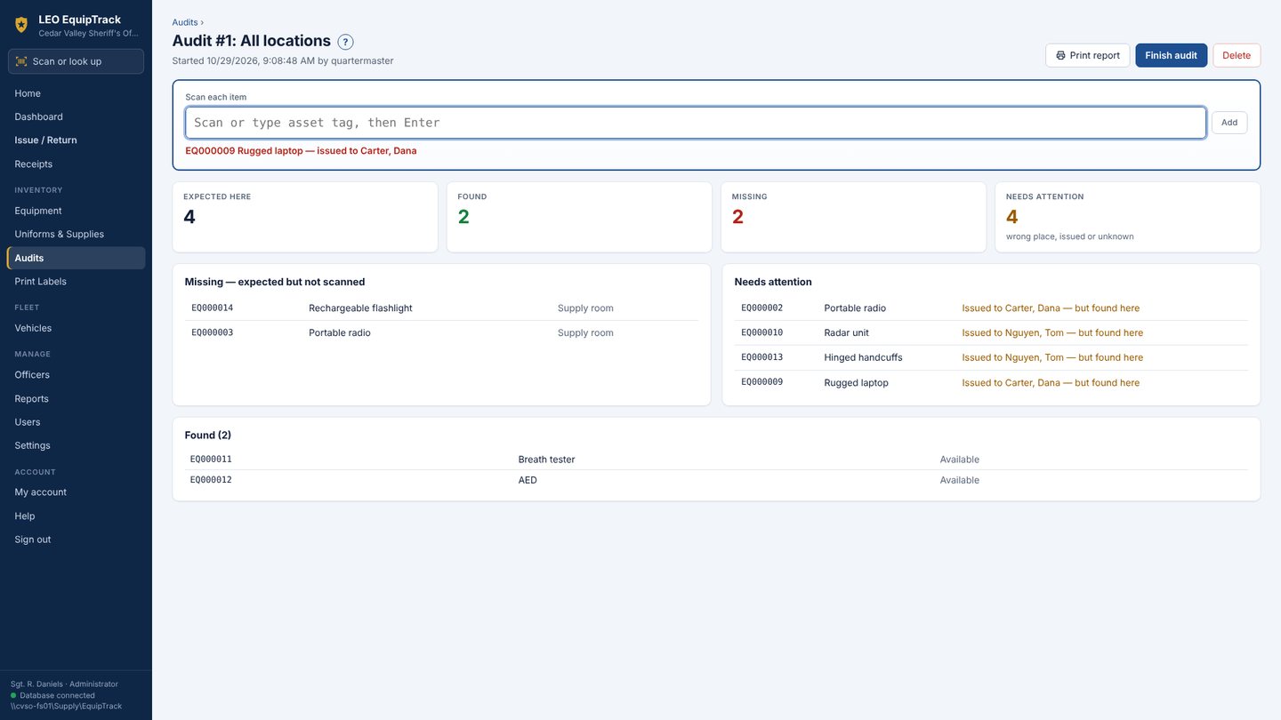This screenshot has height=720, width=1281.
Task: Focus the asset tag scan input field
Action: pyautogui.click(x=696, y=123)
